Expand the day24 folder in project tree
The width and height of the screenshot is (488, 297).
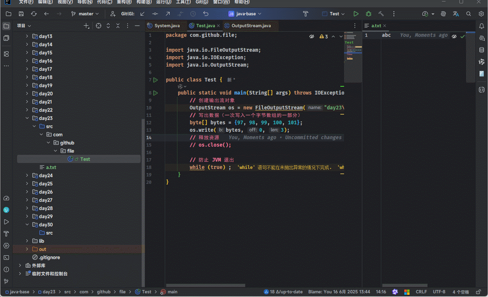click(x=27, y=175)
